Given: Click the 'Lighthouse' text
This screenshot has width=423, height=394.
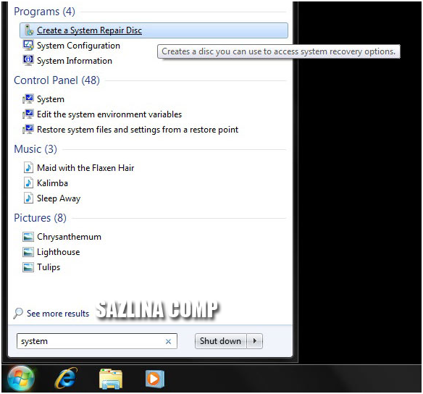Looking at the screenshot, I should 58,252.
